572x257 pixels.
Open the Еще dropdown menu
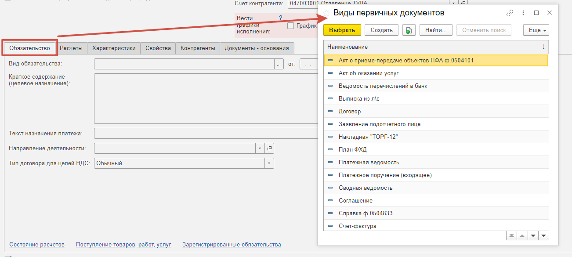tap(536, 30)
